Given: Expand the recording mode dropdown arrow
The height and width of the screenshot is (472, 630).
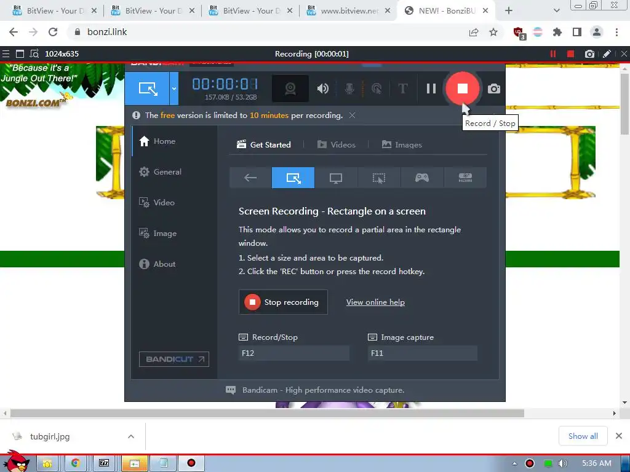Looking at the screenshot, I should pos(174,88).
